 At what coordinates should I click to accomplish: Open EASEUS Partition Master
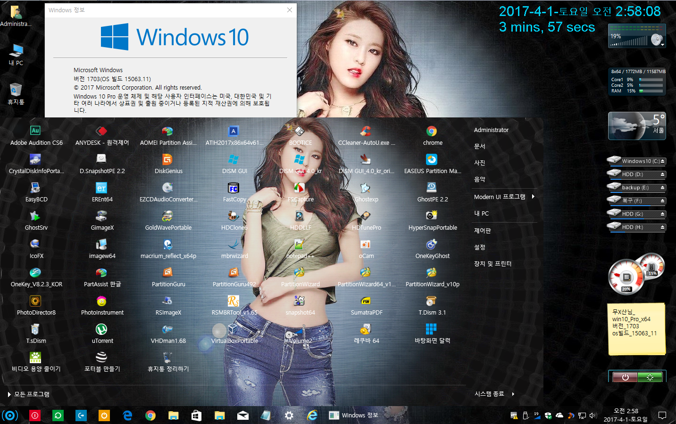432,164
